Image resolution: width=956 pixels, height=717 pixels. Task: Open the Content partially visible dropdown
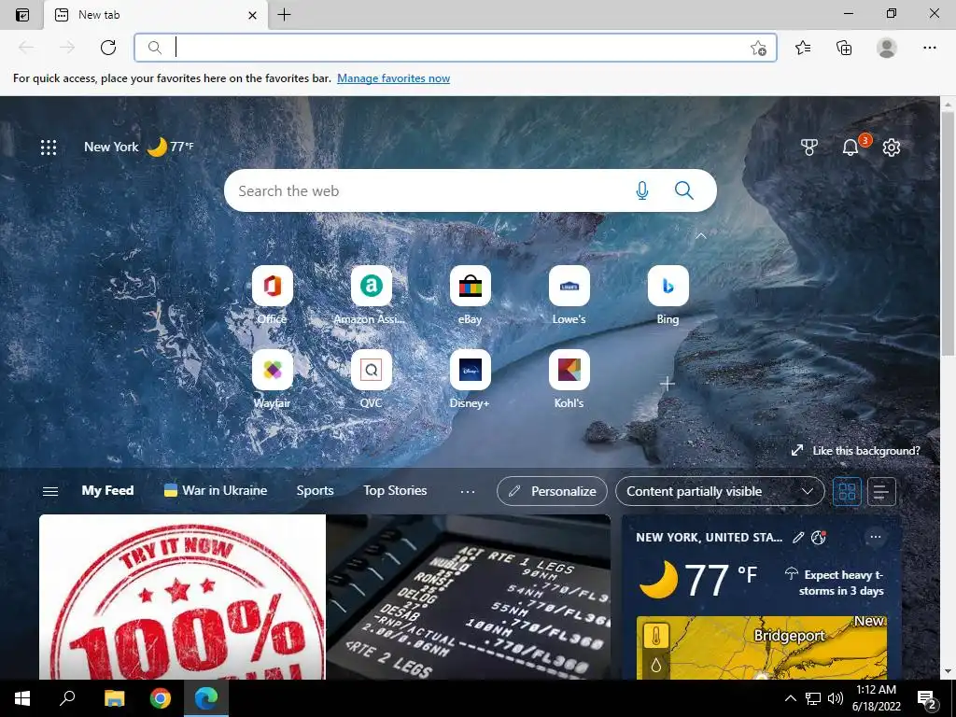[720, 491]
